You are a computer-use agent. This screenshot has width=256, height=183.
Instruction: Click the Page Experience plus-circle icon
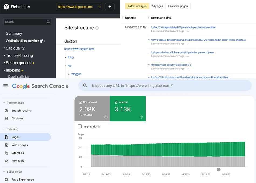[x=6, y=180]
